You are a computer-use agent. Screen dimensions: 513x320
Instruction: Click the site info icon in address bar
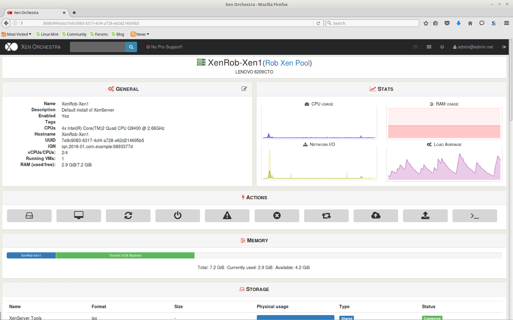tap(15, 23)
